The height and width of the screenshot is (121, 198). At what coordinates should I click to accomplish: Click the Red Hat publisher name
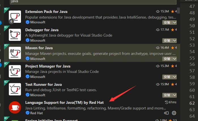tap(37, 113)
